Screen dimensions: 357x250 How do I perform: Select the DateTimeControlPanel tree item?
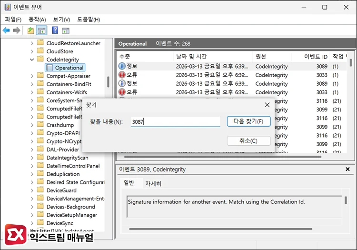[x=73, y=166]
